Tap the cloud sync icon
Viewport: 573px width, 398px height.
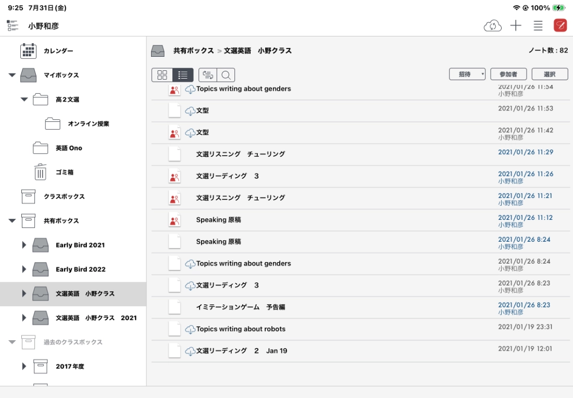coord(493,26)
